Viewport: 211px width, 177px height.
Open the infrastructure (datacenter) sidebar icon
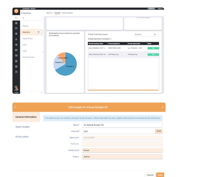point(16,23)
